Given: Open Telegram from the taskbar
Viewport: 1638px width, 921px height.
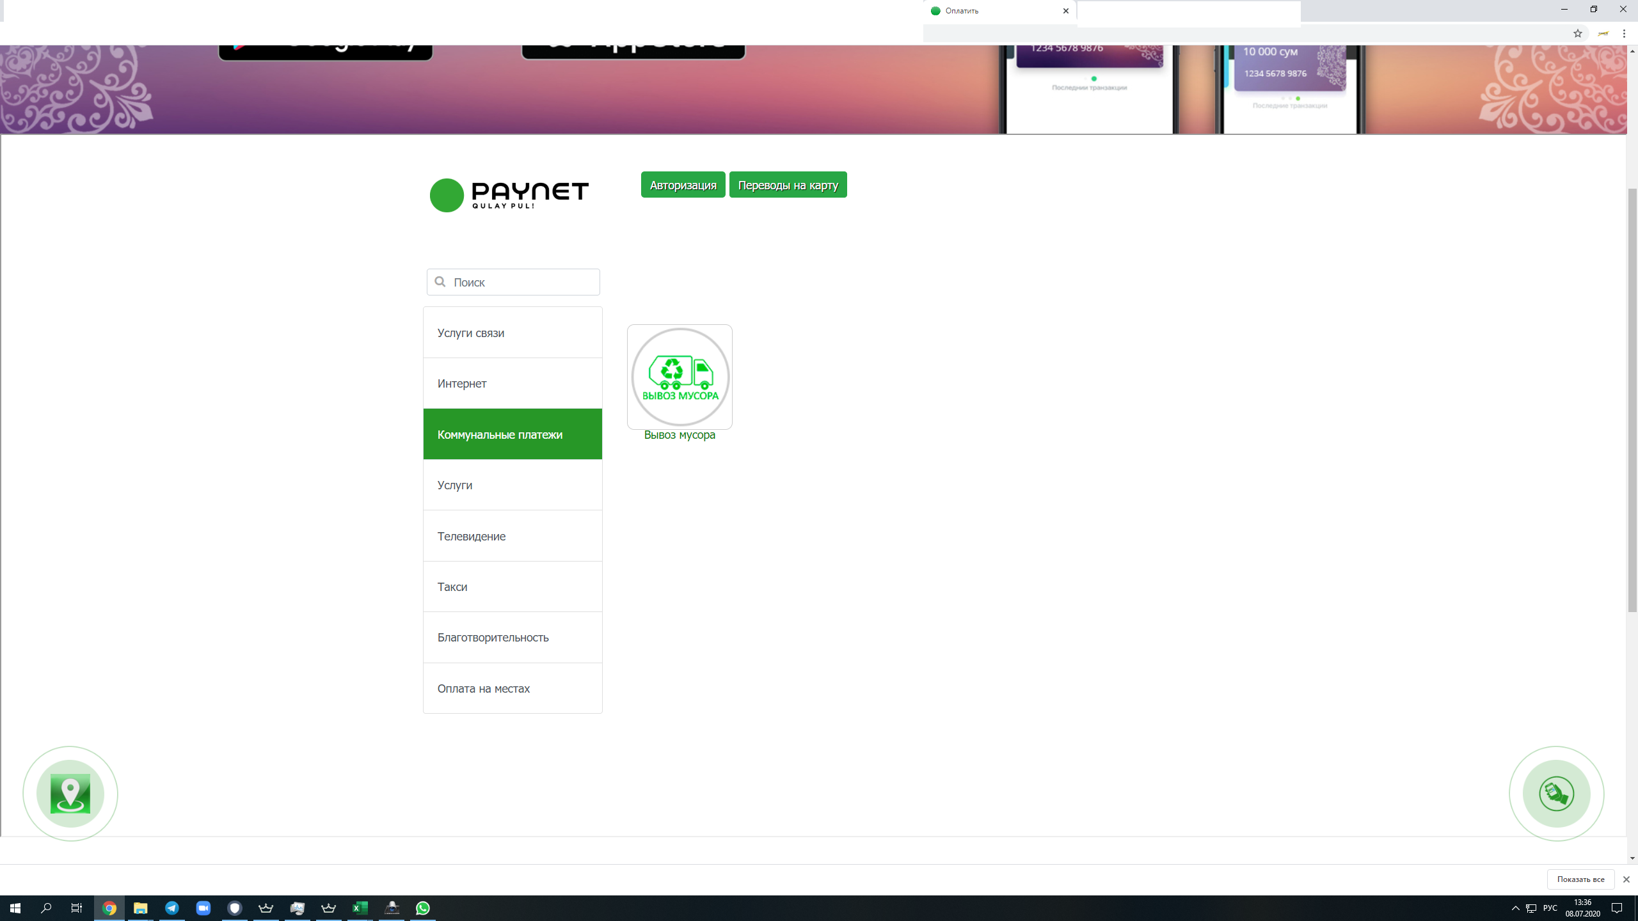Looking at the screenshot, I should [172, 908].
